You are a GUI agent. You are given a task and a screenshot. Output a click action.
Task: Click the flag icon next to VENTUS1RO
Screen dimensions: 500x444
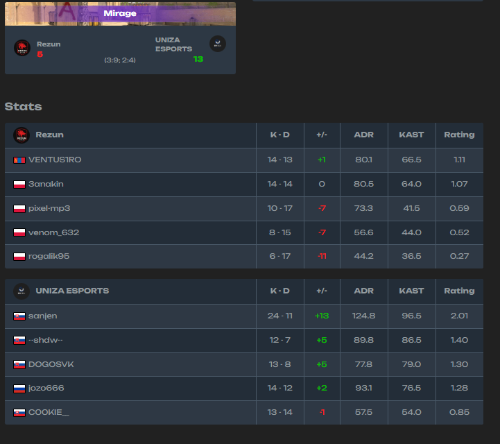pyautogui.click(x=19, y=160)
